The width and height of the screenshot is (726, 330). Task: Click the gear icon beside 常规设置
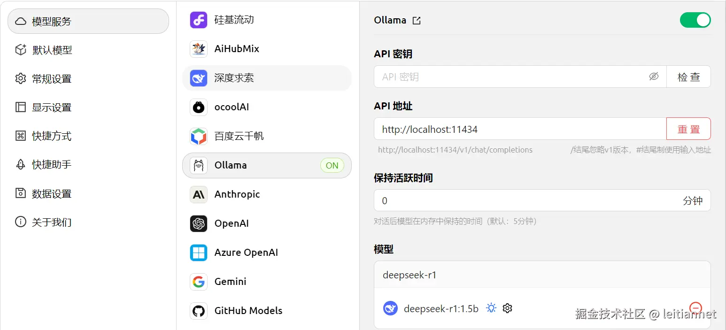click(x=21, y=78)
